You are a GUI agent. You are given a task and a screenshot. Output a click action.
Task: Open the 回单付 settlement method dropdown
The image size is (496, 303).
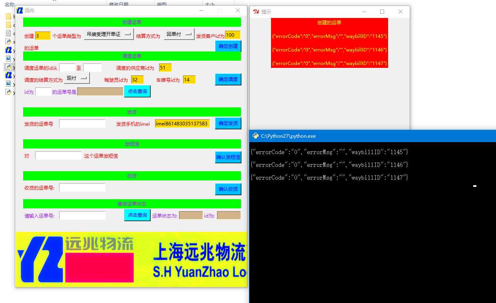pyautogui.click(x=179, y=34)
